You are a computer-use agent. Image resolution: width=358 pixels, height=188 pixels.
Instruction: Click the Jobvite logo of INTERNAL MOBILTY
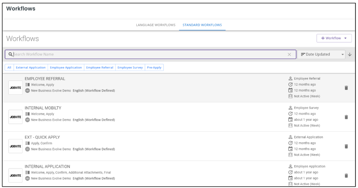[16, 117]
